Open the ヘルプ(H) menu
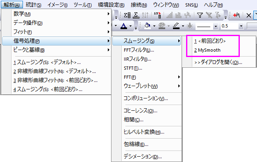This screenshot has width=257, height=162. (x=213, y=5)
